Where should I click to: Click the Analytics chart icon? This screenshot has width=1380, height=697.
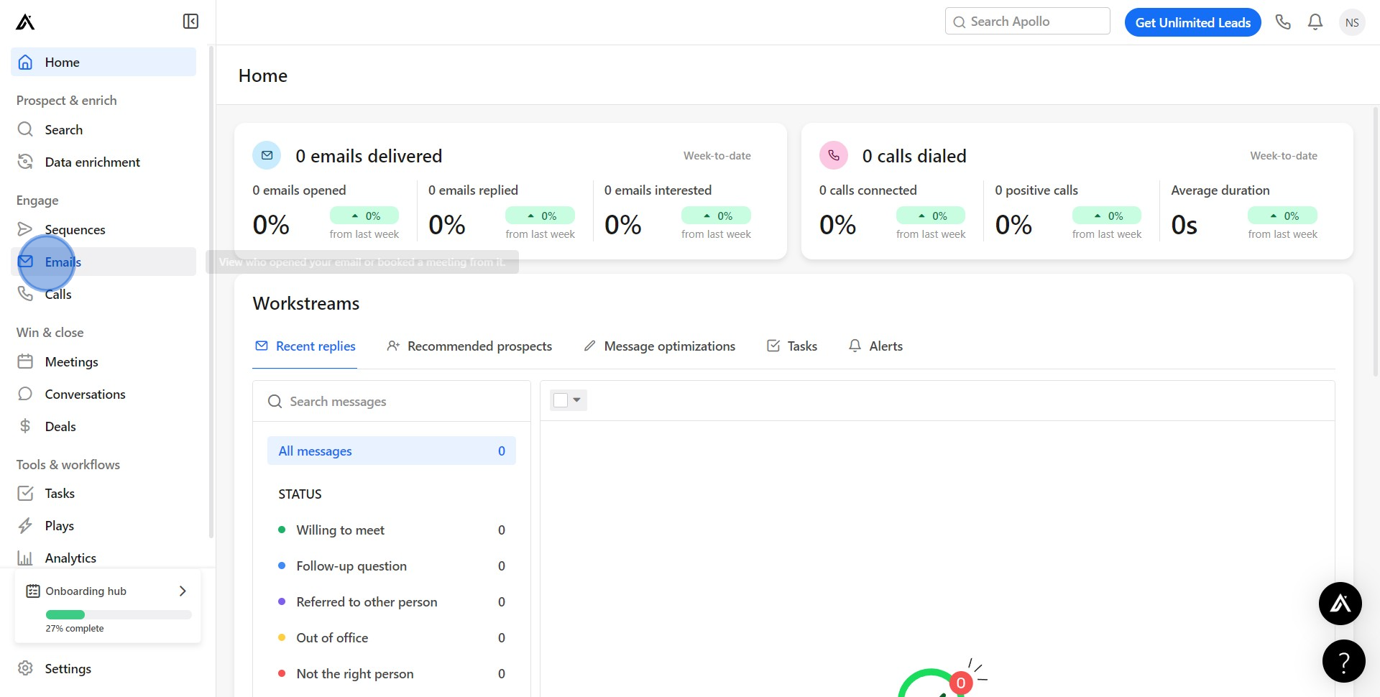pos(25,558)
